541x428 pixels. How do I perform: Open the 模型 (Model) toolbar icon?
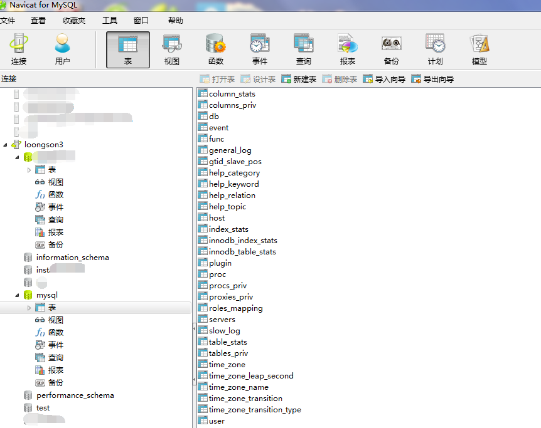pos(479,50)
